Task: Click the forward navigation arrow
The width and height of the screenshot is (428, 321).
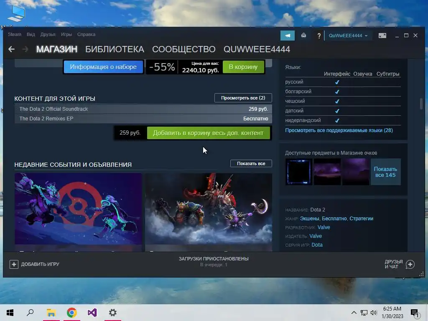Action: pyautogui.click(x=25, y=49)
